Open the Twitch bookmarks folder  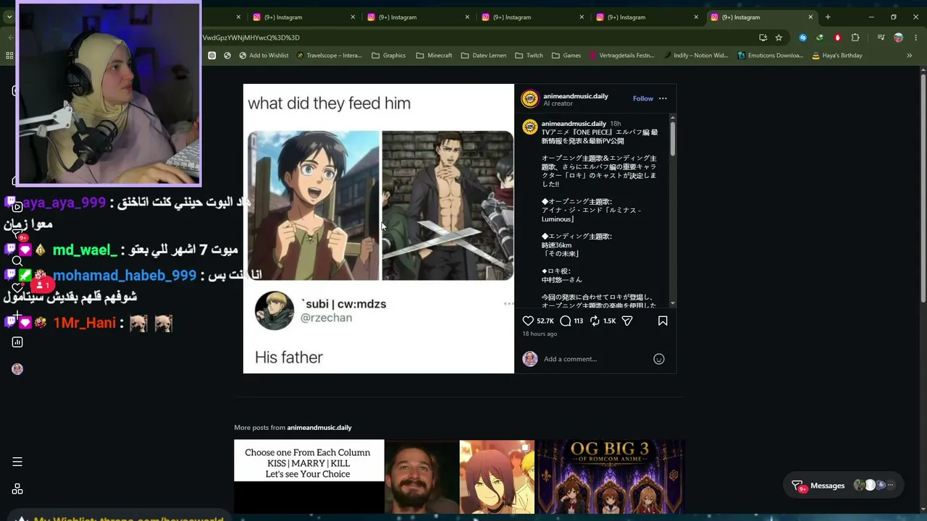coord(529,55)
